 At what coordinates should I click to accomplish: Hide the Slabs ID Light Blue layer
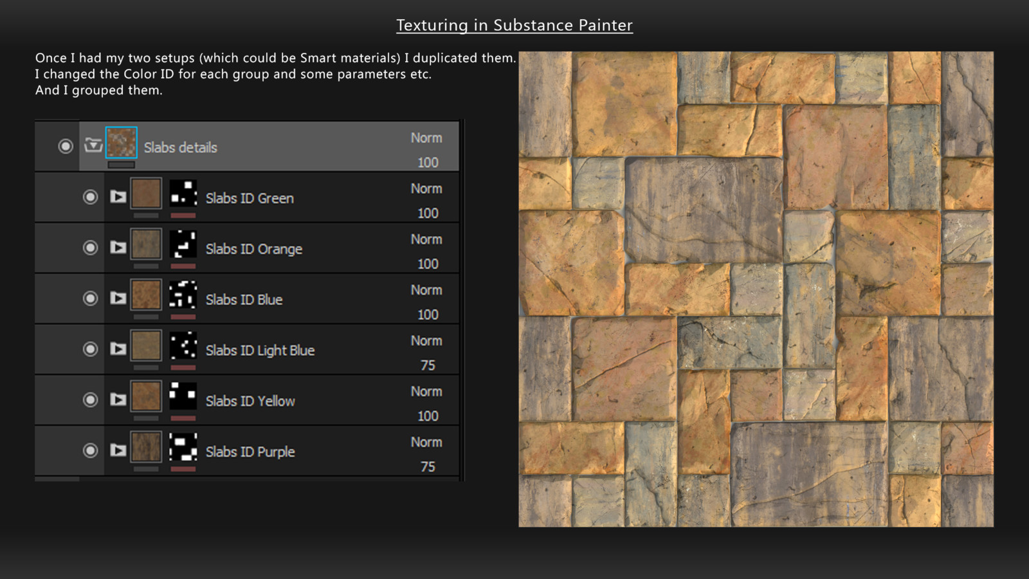pyautogui.click(x=91, y=349)
